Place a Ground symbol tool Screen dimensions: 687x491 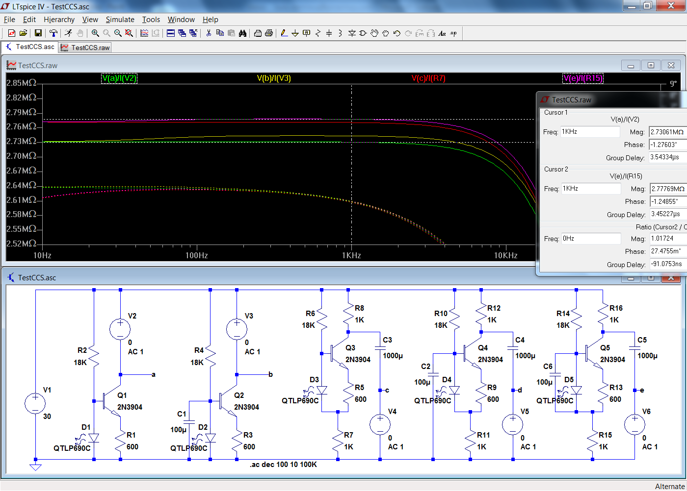click(295, 33)
